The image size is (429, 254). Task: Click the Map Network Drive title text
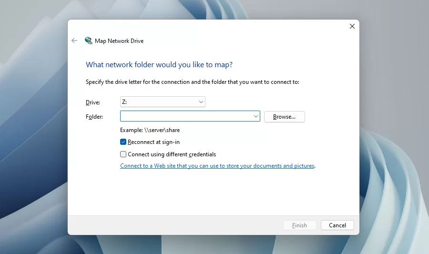pyautogui.click(x=119, y=41)
